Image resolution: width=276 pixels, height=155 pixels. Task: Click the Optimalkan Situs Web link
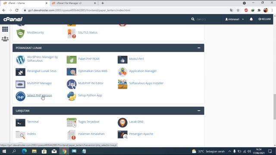pos(93,71)
